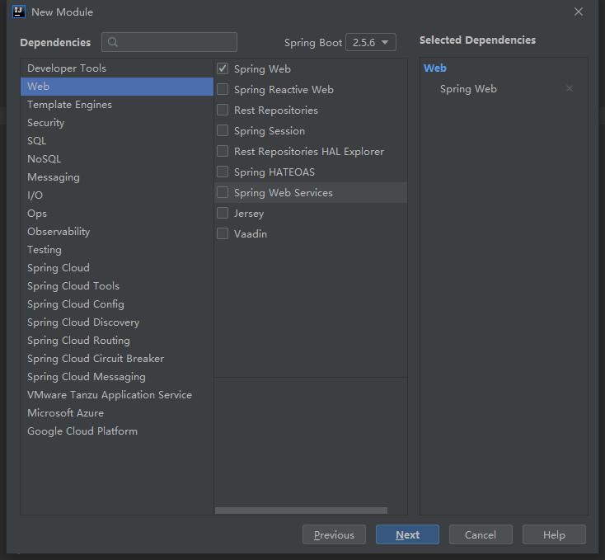Open the NoSQL category

click(116, 159)
